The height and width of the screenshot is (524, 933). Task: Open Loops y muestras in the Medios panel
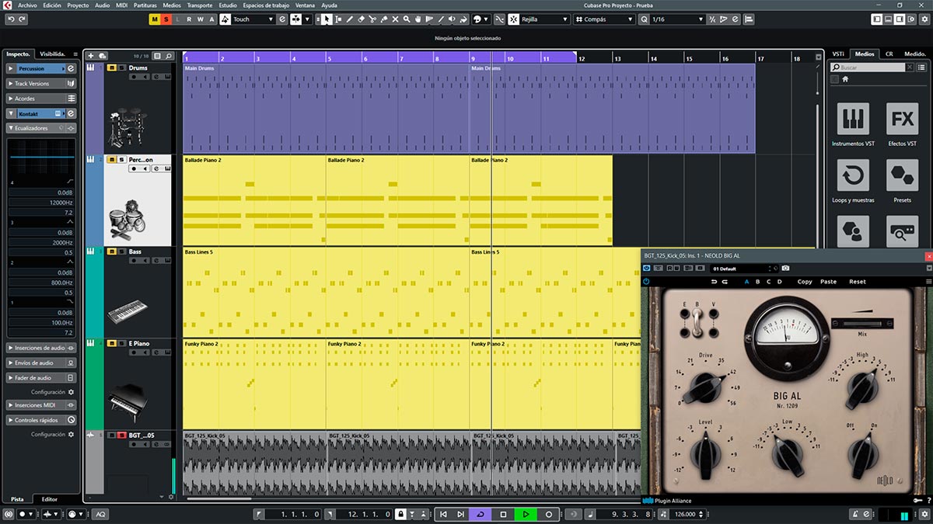tap(853, 182)
